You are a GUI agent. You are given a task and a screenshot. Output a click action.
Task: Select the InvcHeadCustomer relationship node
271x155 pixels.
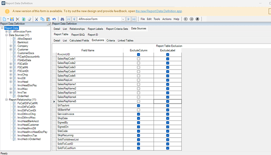pos(28,125)
